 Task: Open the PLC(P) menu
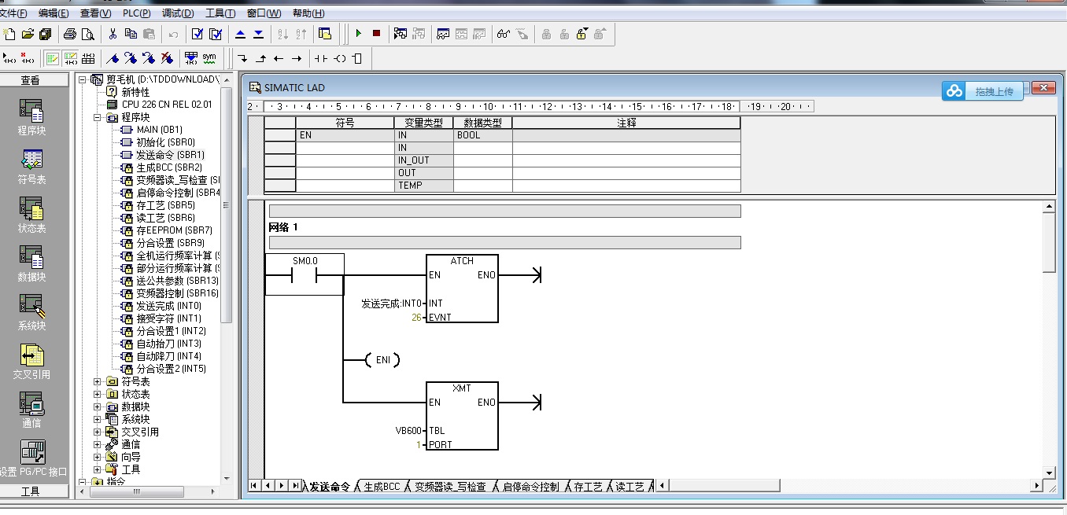[135, 13]
